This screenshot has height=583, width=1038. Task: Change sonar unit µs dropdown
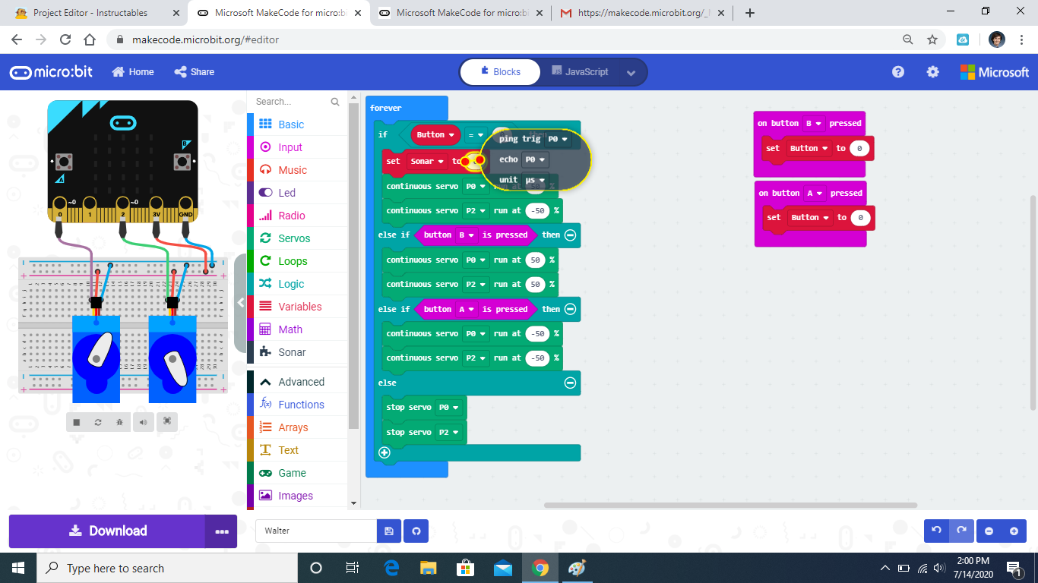pos(535,180)
